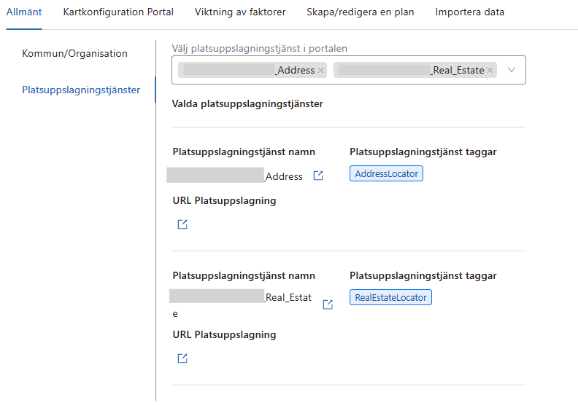Select Kommun/Organisation in the side menu

74,54
